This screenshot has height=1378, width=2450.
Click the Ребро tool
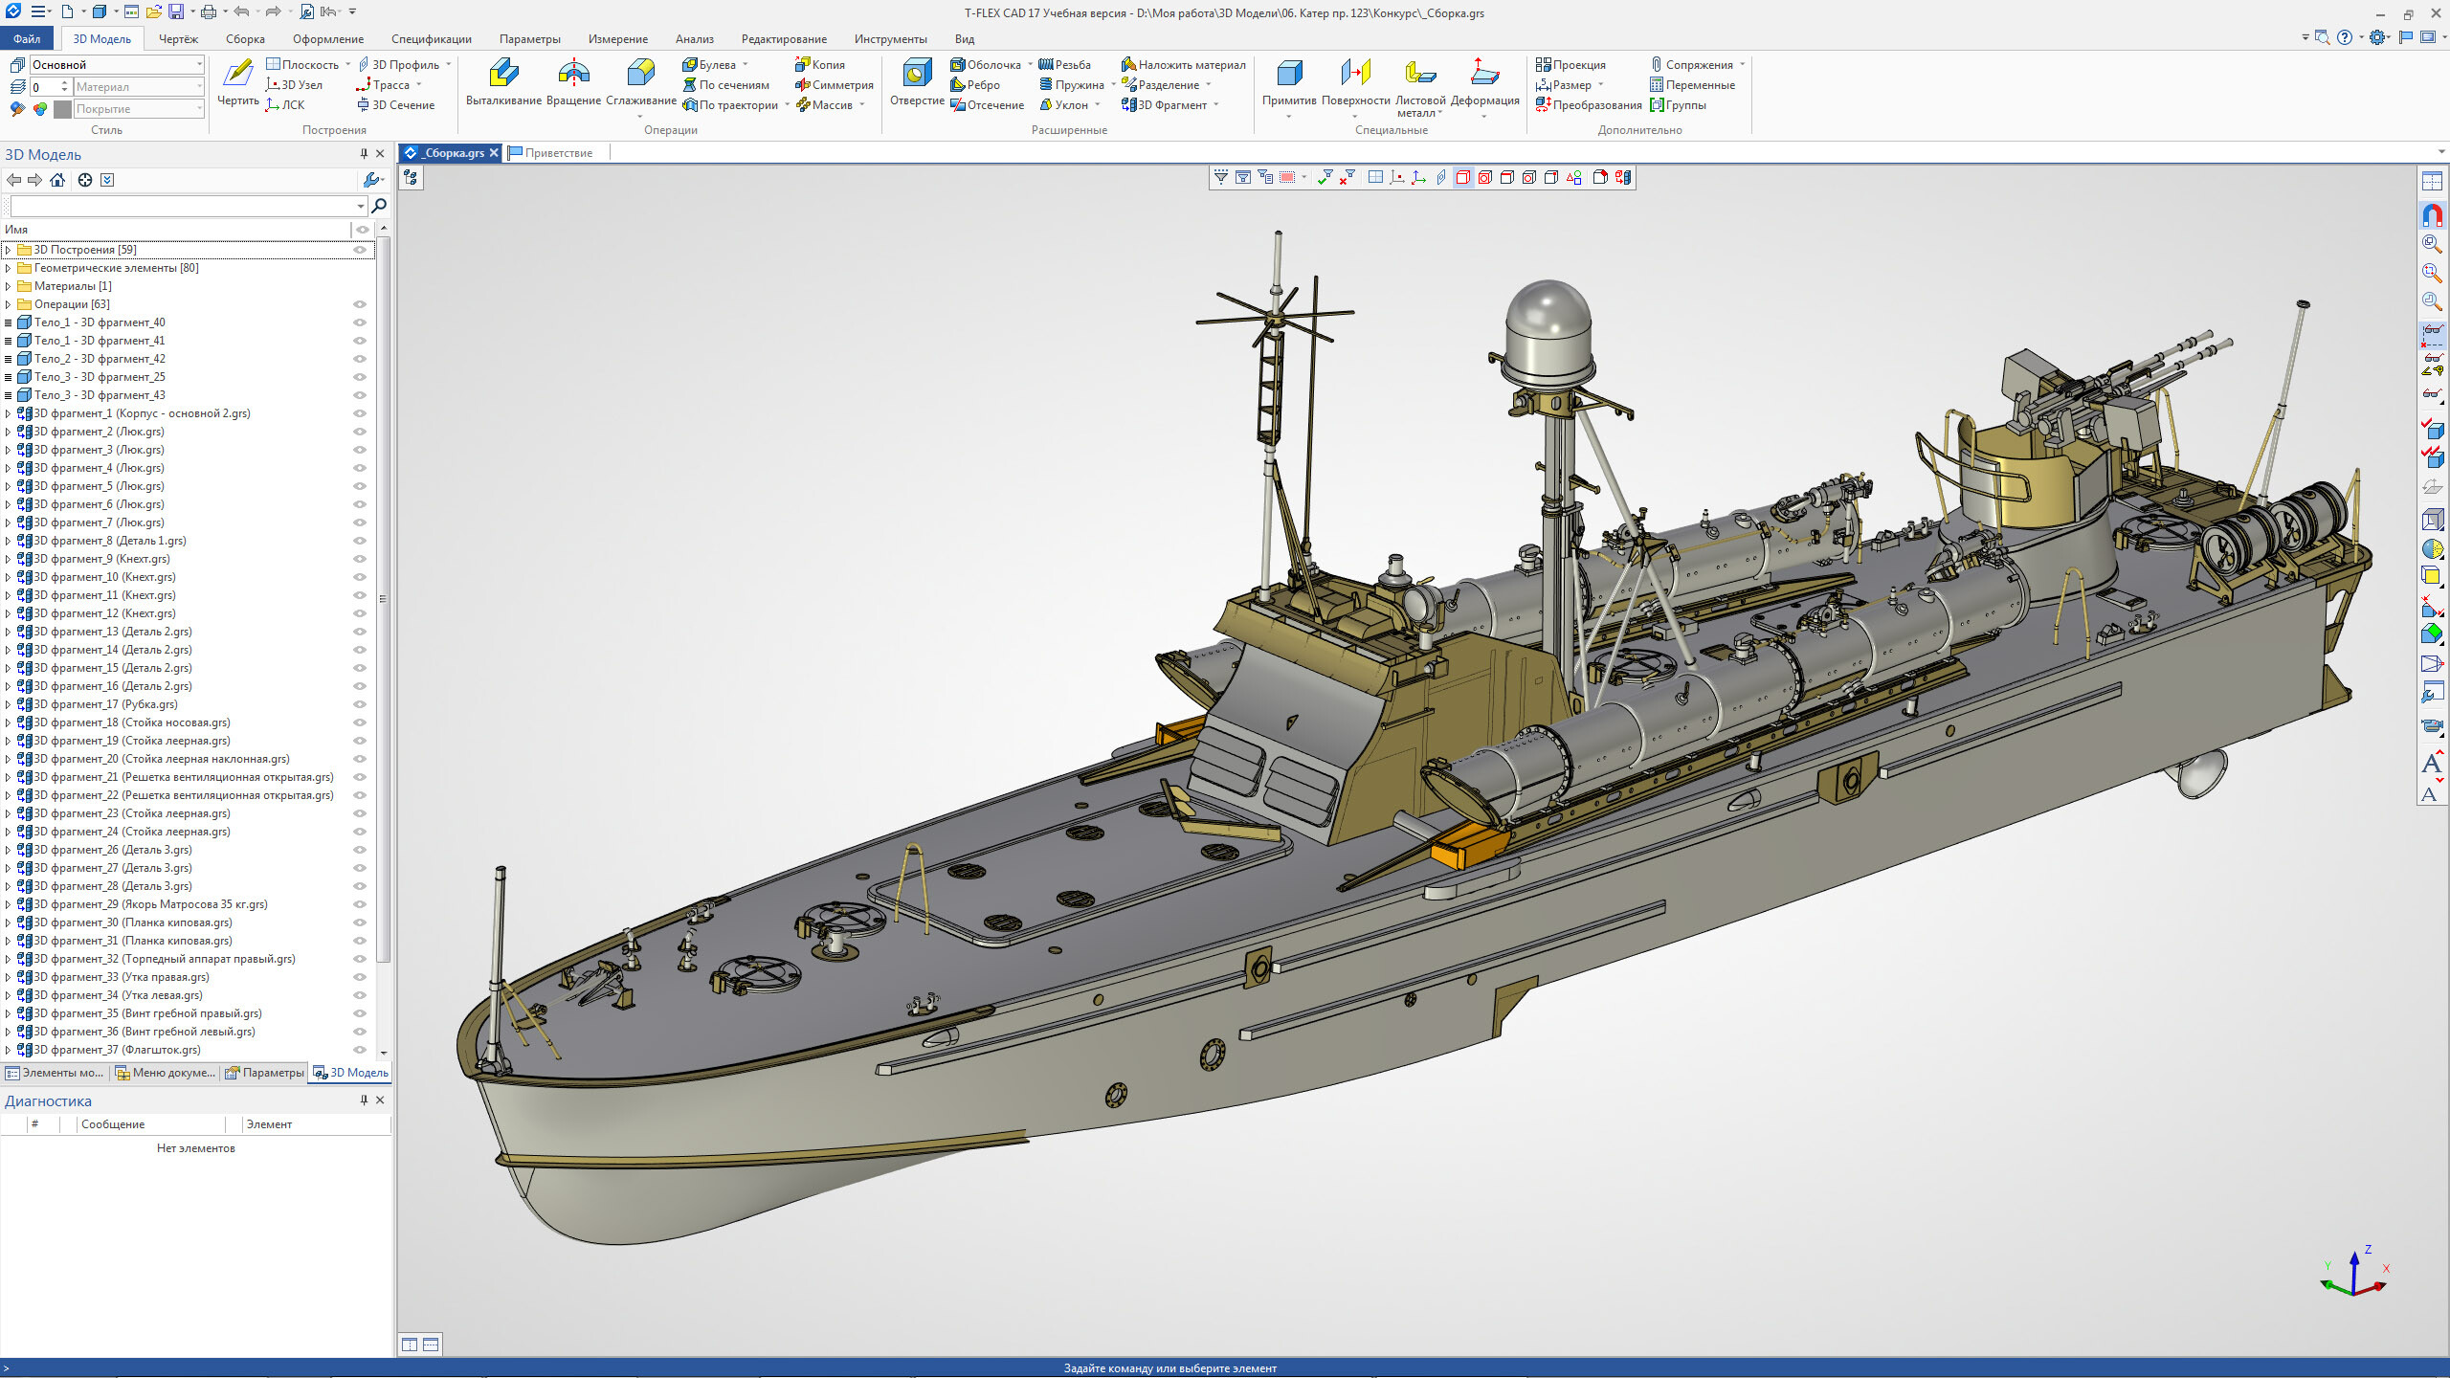[974, 85]
